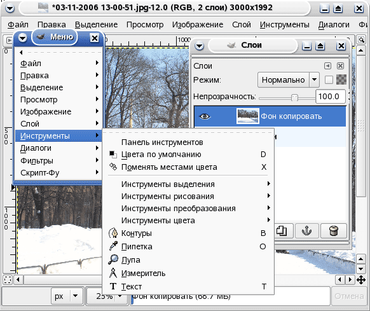This screenshot has width=370, height=311.
Task: Open Слой item in the Меню window
Action: [58, 123]
